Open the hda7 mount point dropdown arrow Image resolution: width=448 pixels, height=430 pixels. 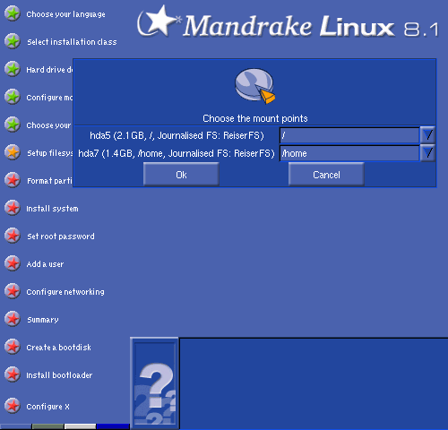coord(427,153)
